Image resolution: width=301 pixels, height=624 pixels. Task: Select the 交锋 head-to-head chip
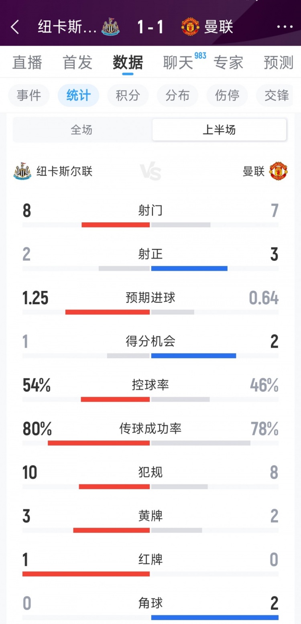(277, 96)
